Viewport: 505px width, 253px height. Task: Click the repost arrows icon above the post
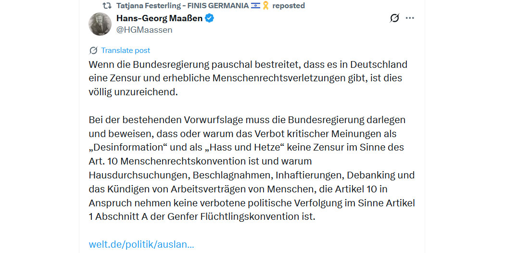tap(107, 5)
